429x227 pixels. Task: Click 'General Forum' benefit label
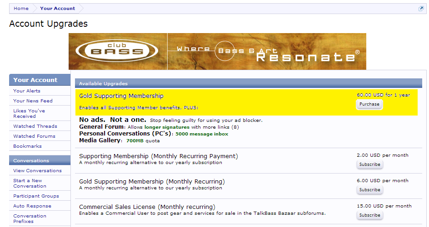click(x=101, y=127)
